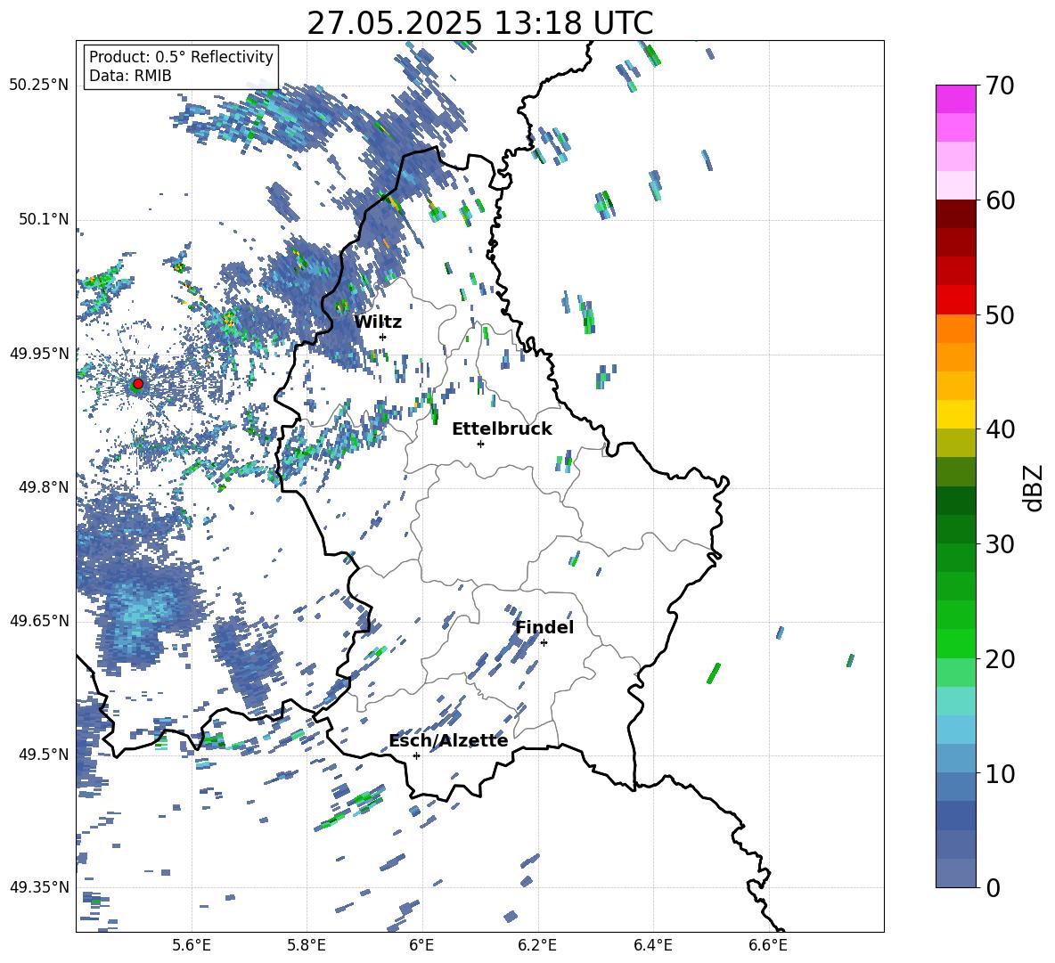Click the colorbar tick label 60
The height and width of the screenshot is (963, 1055).
[1000, 200]
